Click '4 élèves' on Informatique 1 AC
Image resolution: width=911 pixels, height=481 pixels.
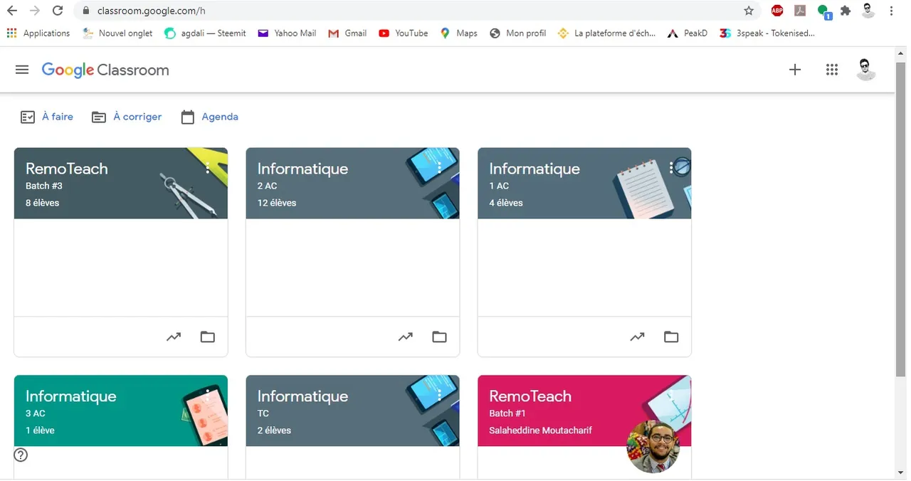pos(506,203)
